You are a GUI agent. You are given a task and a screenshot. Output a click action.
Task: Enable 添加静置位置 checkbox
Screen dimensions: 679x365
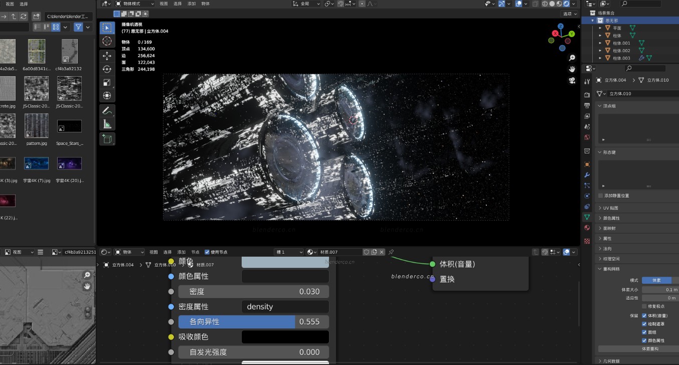601,196
